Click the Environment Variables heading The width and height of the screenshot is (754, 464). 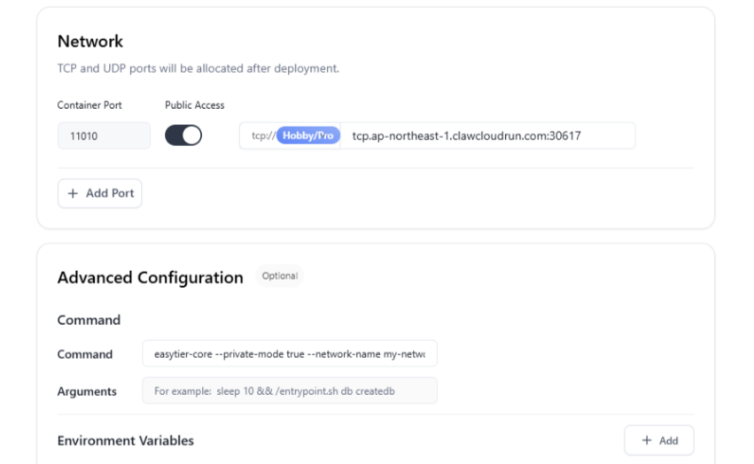click(x=125, y=440)
